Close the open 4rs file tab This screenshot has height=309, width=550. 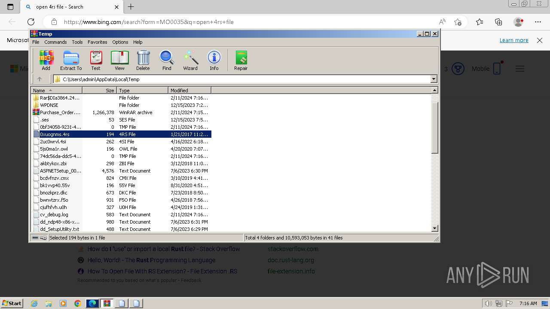pyautogui.click(x=116, y=7)
